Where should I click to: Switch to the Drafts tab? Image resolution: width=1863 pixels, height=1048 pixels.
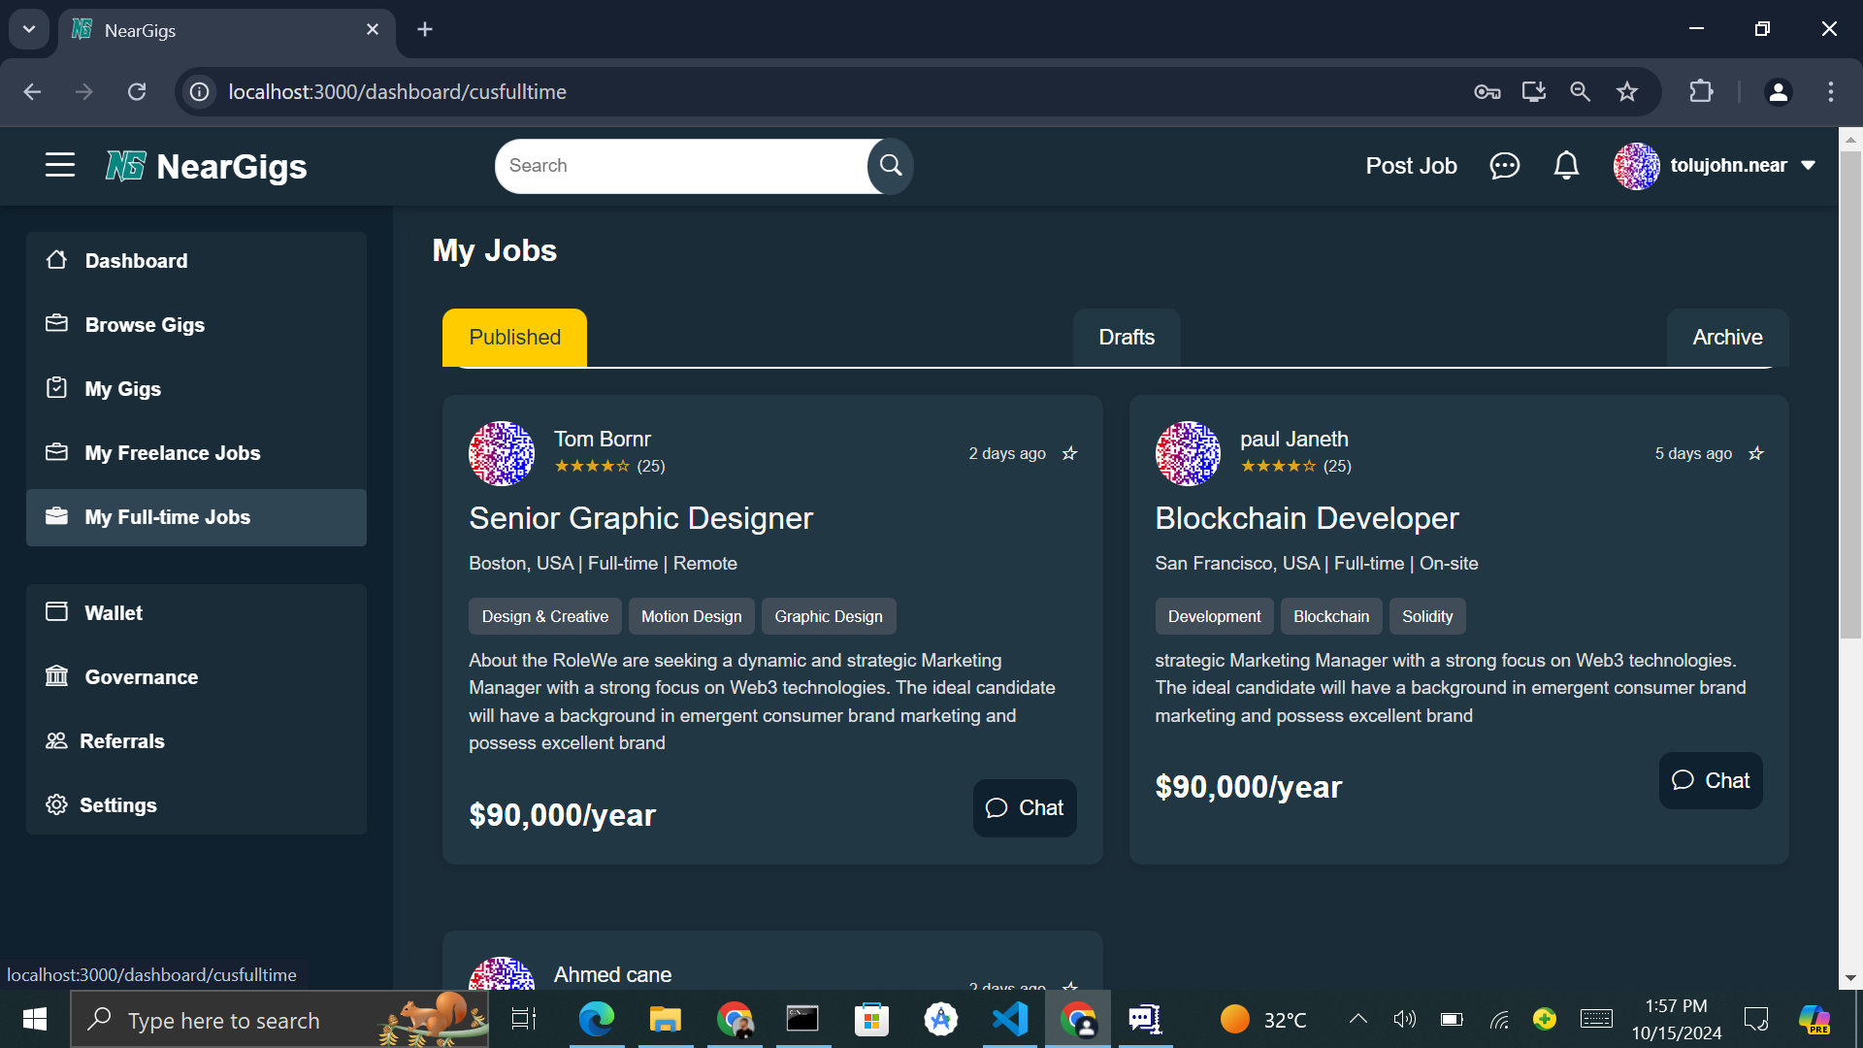click(1127, 338)
